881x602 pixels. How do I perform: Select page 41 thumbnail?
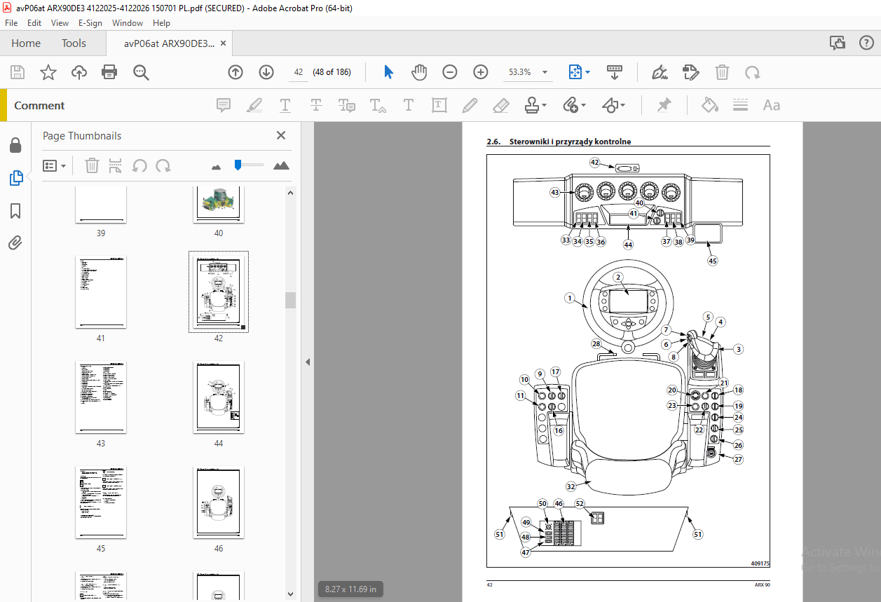(101, 292)
